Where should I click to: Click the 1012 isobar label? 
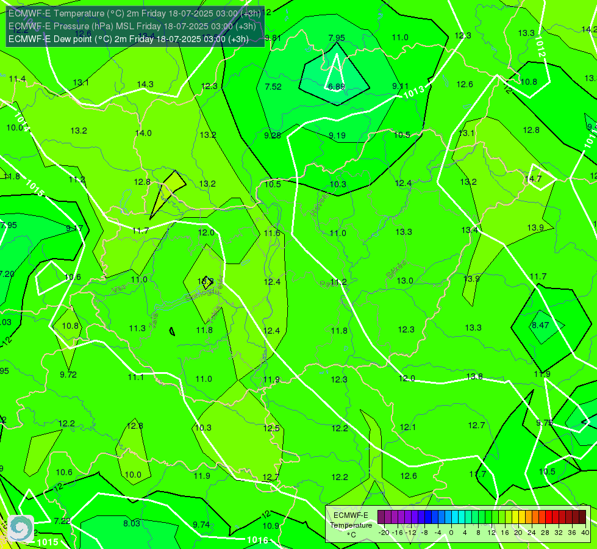click(540, 46)
